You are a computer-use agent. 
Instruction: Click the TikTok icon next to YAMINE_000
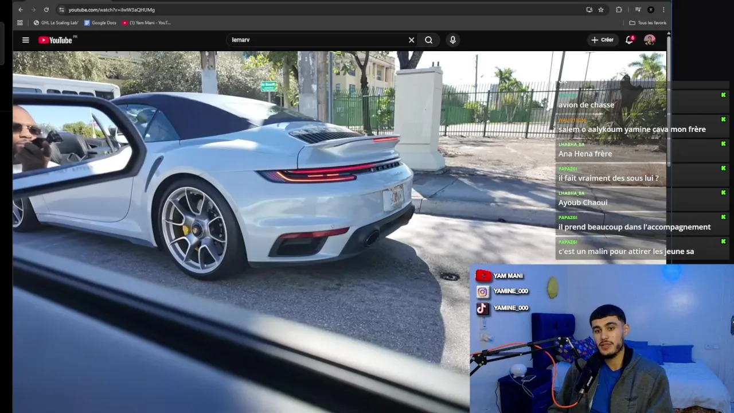coord(483,309)
